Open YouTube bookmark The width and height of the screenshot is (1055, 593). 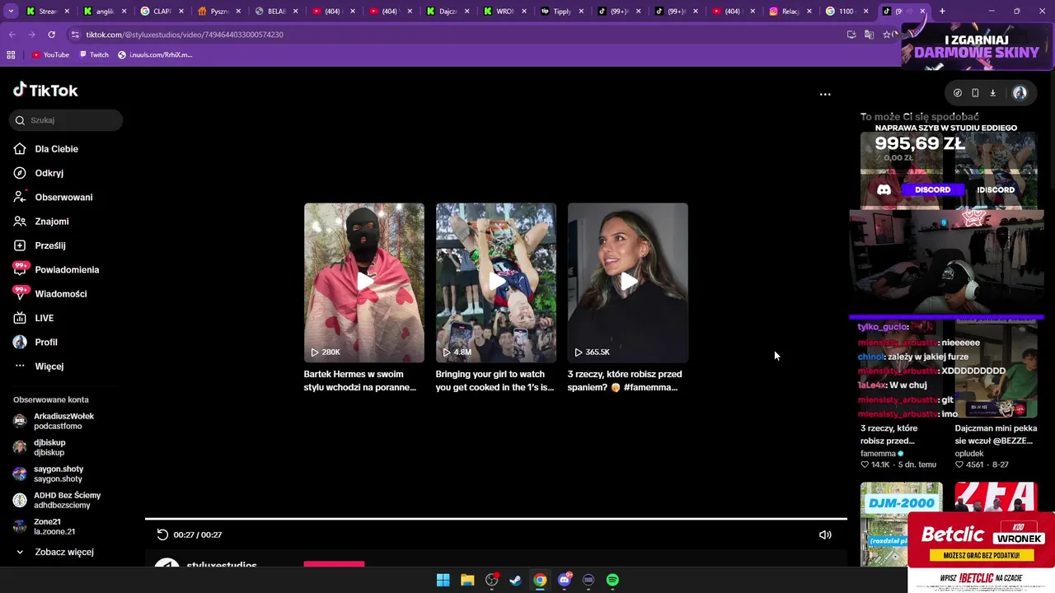click(x=50, y=54)
